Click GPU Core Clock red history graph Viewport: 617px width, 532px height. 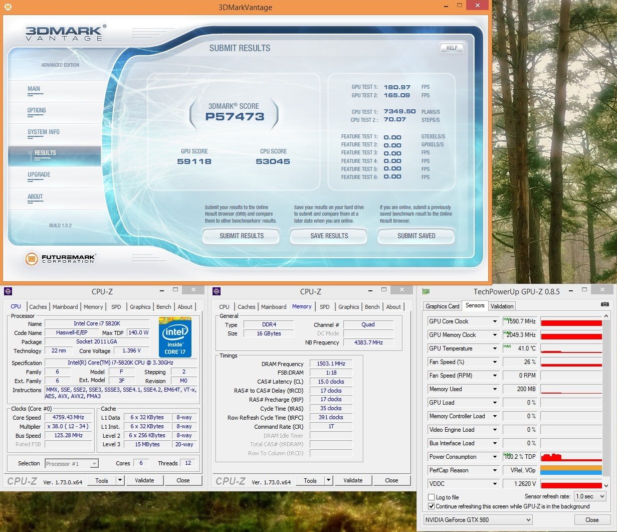click(x=571, y=321)
